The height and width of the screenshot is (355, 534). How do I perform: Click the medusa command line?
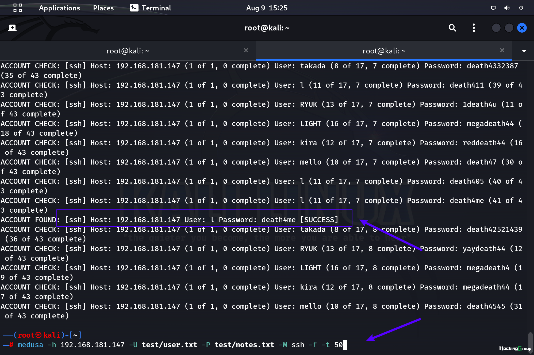[x=180, y=345]
